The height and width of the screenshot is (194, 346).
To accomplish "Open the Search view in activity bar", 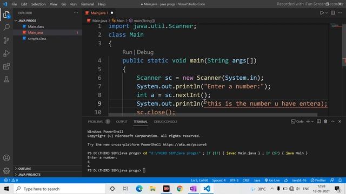I will click(6, 27).
